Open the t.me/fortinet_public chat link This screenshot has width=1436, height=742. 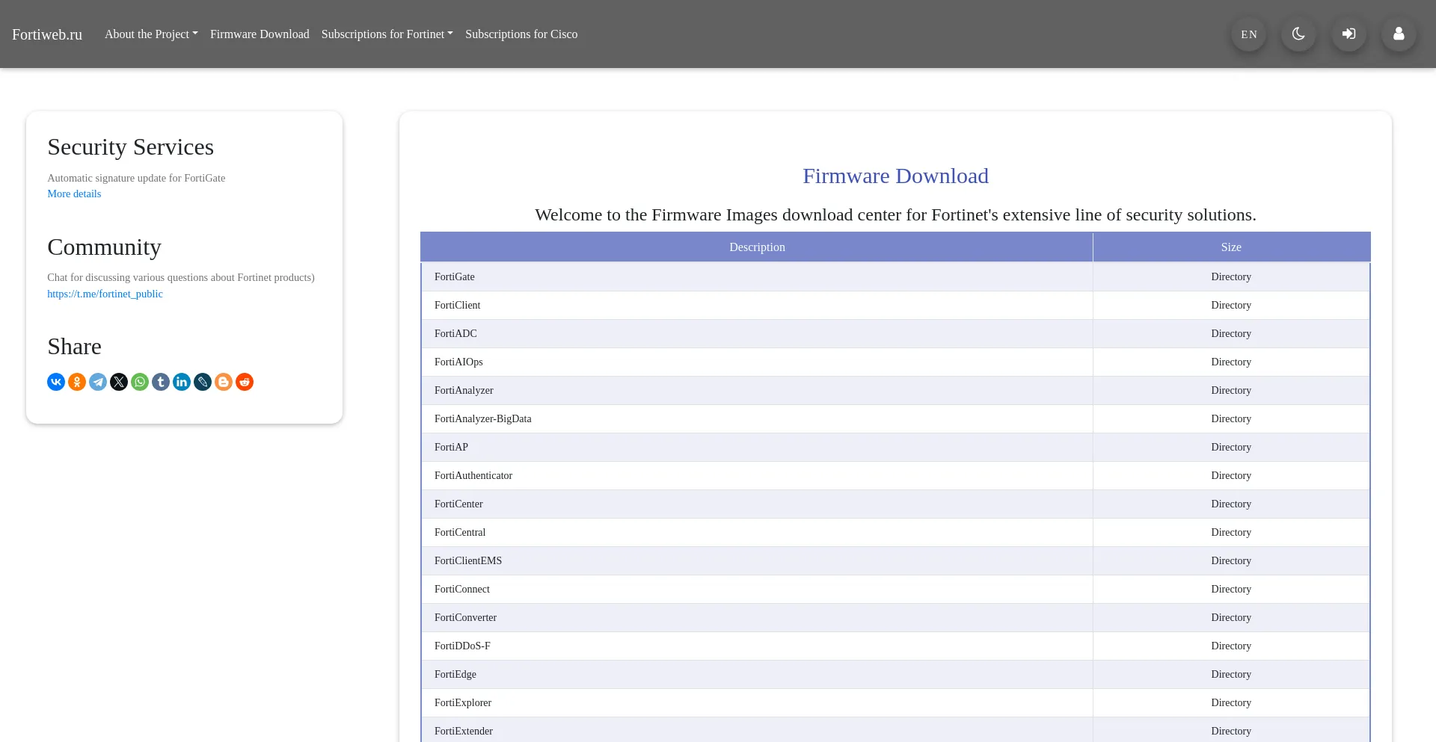coord(105,294)
